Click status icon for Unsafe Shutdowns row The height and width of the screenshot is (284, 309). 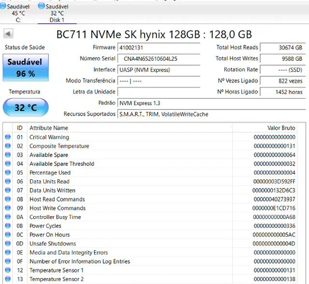coord(8,243)
